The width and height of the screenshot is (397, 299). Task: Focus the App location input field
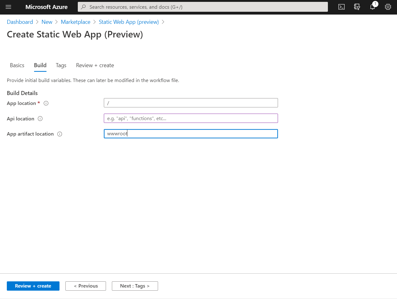pos(191,103)
